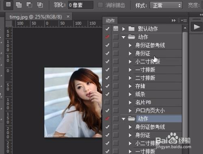Select the New Selection mode icon

tap(9, 4)
